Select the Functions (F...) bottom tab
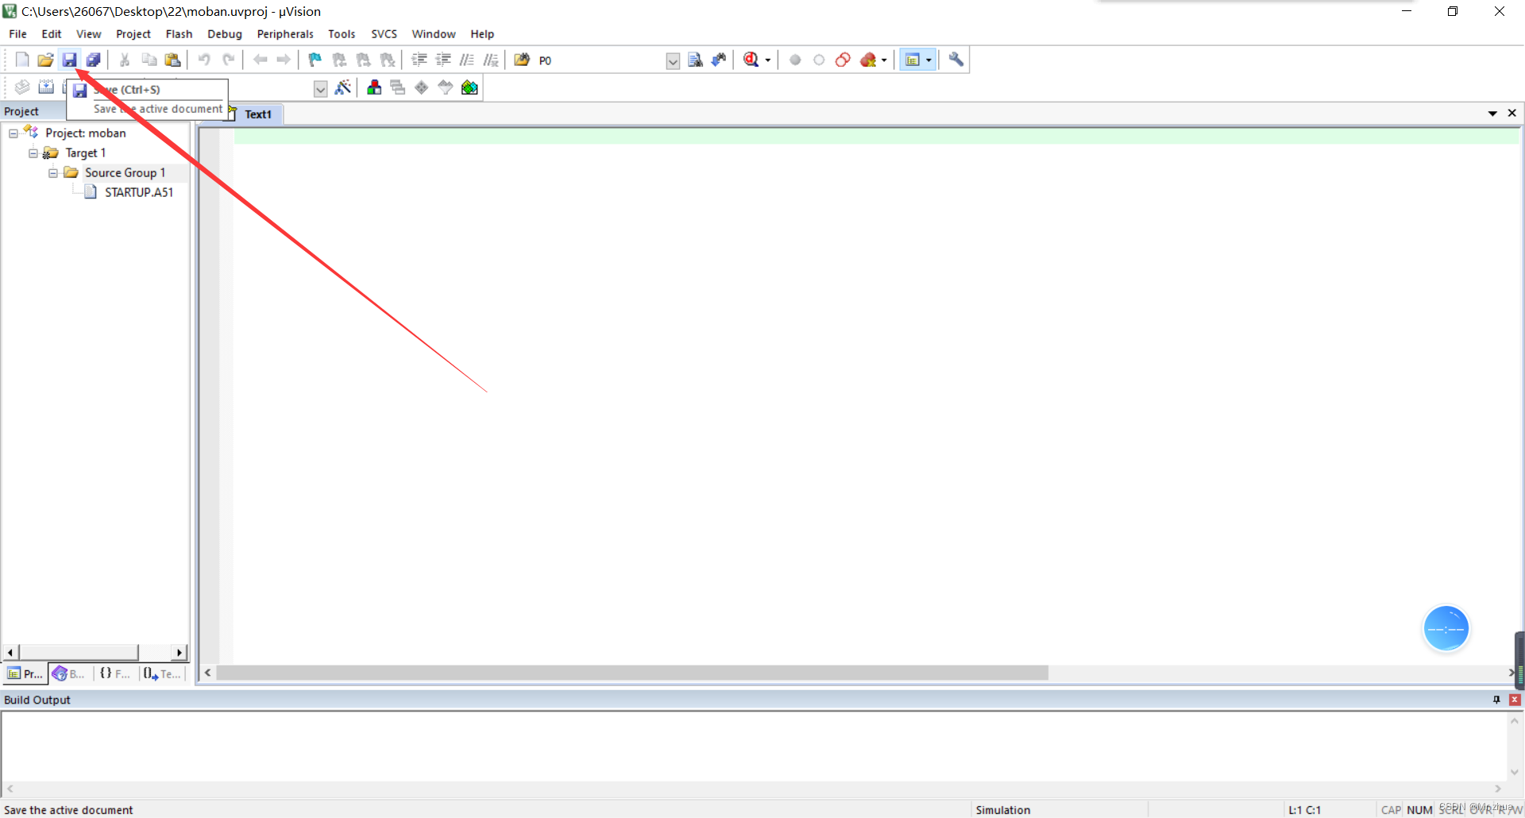Viewport: 1525px width, 818px height. click(x=115, y=674)
